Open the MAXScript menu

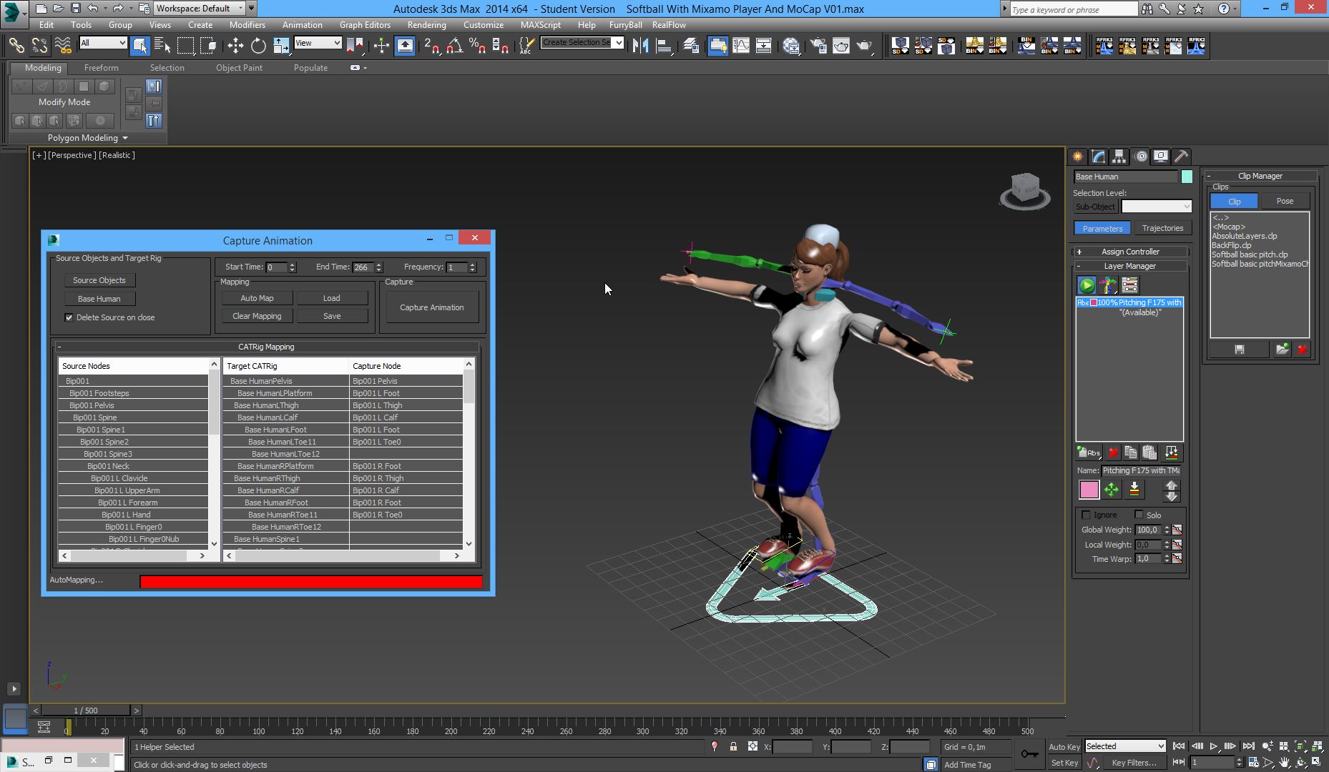(x=540, y=24)
